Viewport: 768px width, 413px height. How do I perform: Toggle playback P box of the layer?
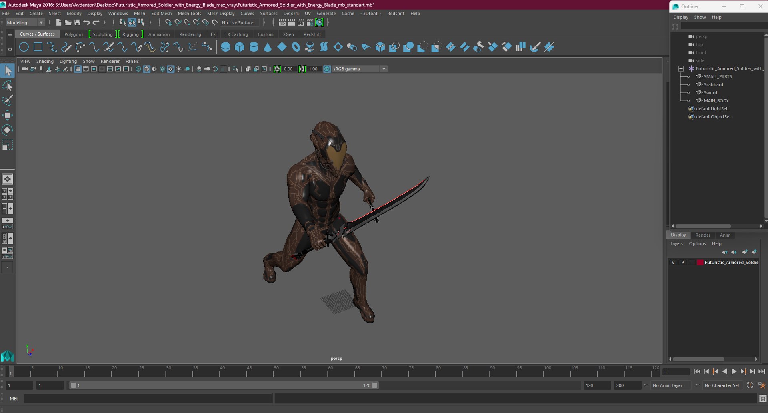(682, 263)
